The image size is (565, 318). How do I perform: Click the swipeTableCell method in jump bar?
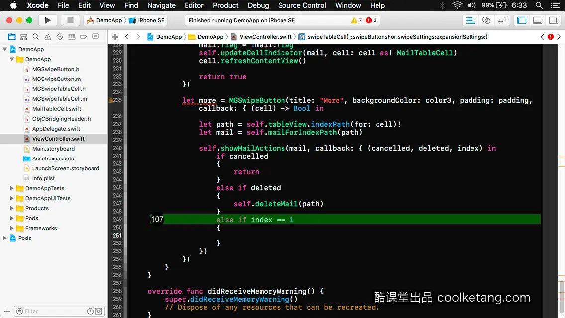pyautogui.click(x=393, y=37)
